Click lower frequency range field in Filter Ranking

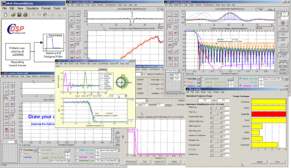[204, 100]
